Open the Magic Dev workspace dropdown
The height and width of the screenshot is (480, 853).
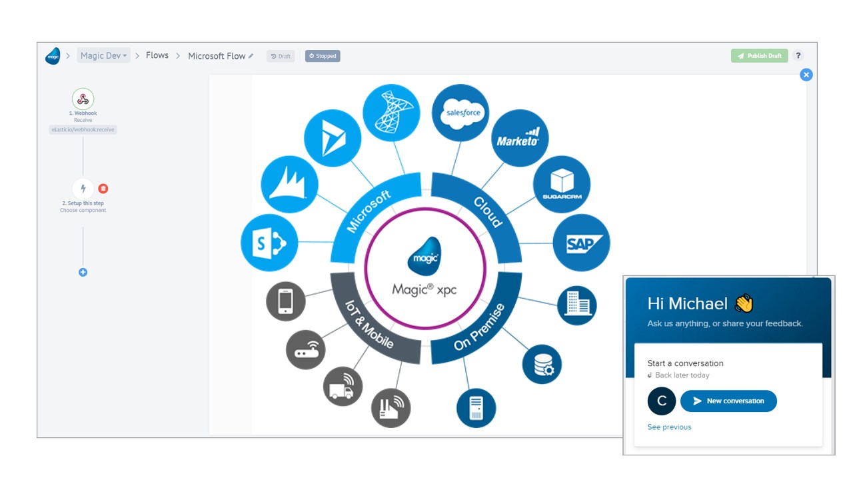[103, 55]
